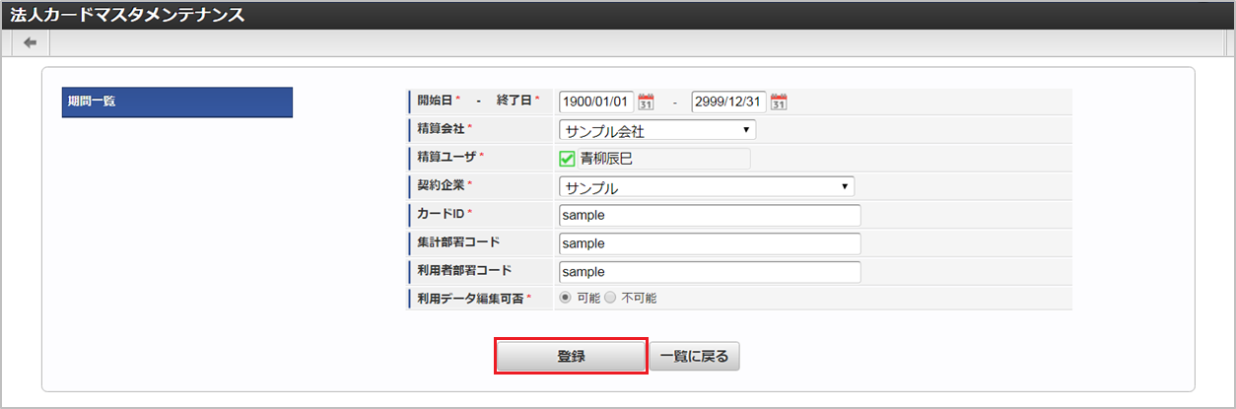Click the 精算ユーザ label

point(447,157)
